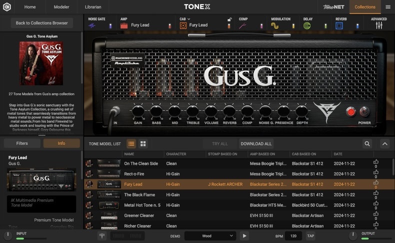This screenshot has width=395, height=243.
Task: Adjust the Input level knob
Action: 8,235
